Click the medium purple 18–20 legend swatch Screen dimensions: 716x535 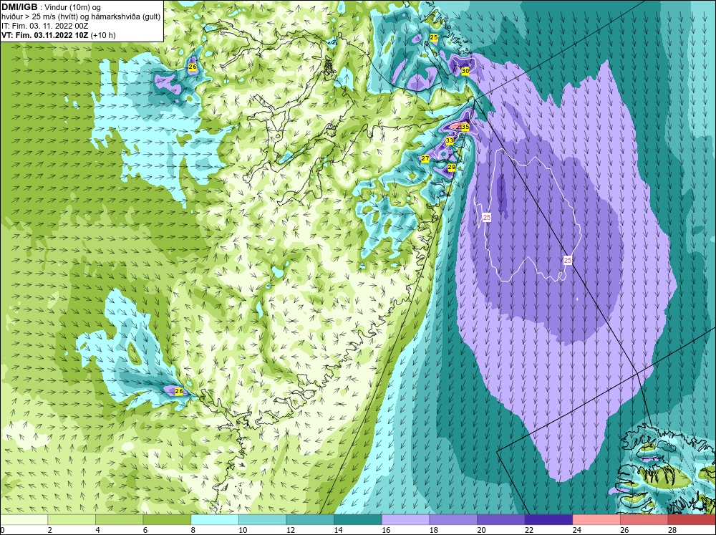(x=453, y=520)
